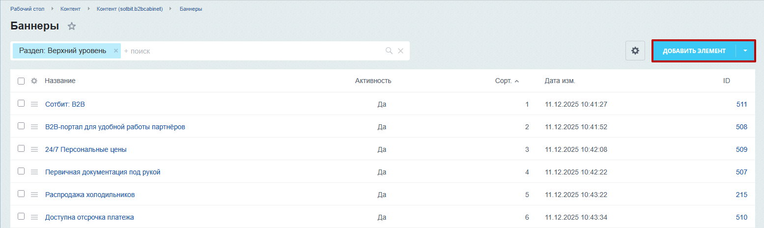The height and width of the screenshot is (228, 764).
Task: Go to Рабочий стол breadcrumb
Action: click(x=27, y=9)
